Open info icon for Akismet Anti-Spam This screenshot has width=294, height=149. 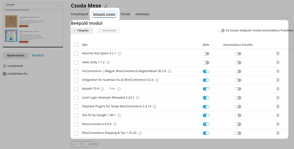tap(119, 54)
